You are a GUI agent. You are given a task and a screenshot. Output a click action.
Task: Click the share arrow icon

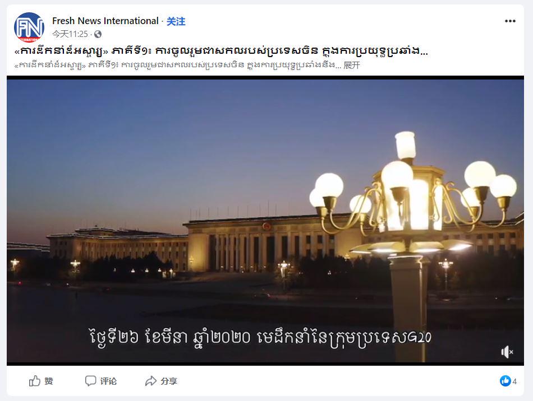(150, 381)
